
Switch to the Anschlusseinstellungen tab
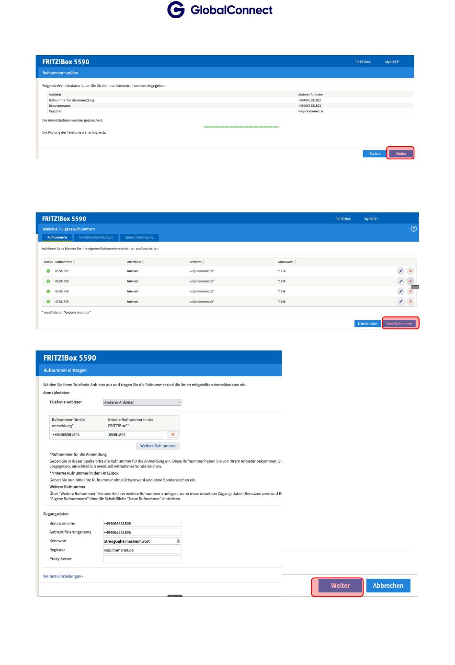tap(96, 237)
